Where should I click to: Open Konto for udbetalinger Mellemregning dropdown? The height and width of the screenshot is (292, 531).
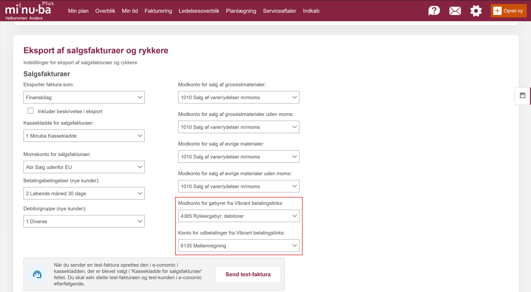pyautogui.click(x=239, y=246)
